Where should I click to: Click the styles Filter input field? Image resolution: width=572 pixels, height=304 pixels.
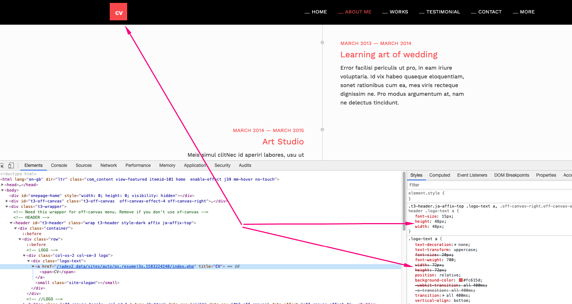click(487, 185)
